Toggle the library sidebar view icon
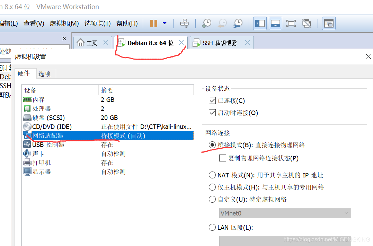The image size is (373, 246). pos(260,23)
